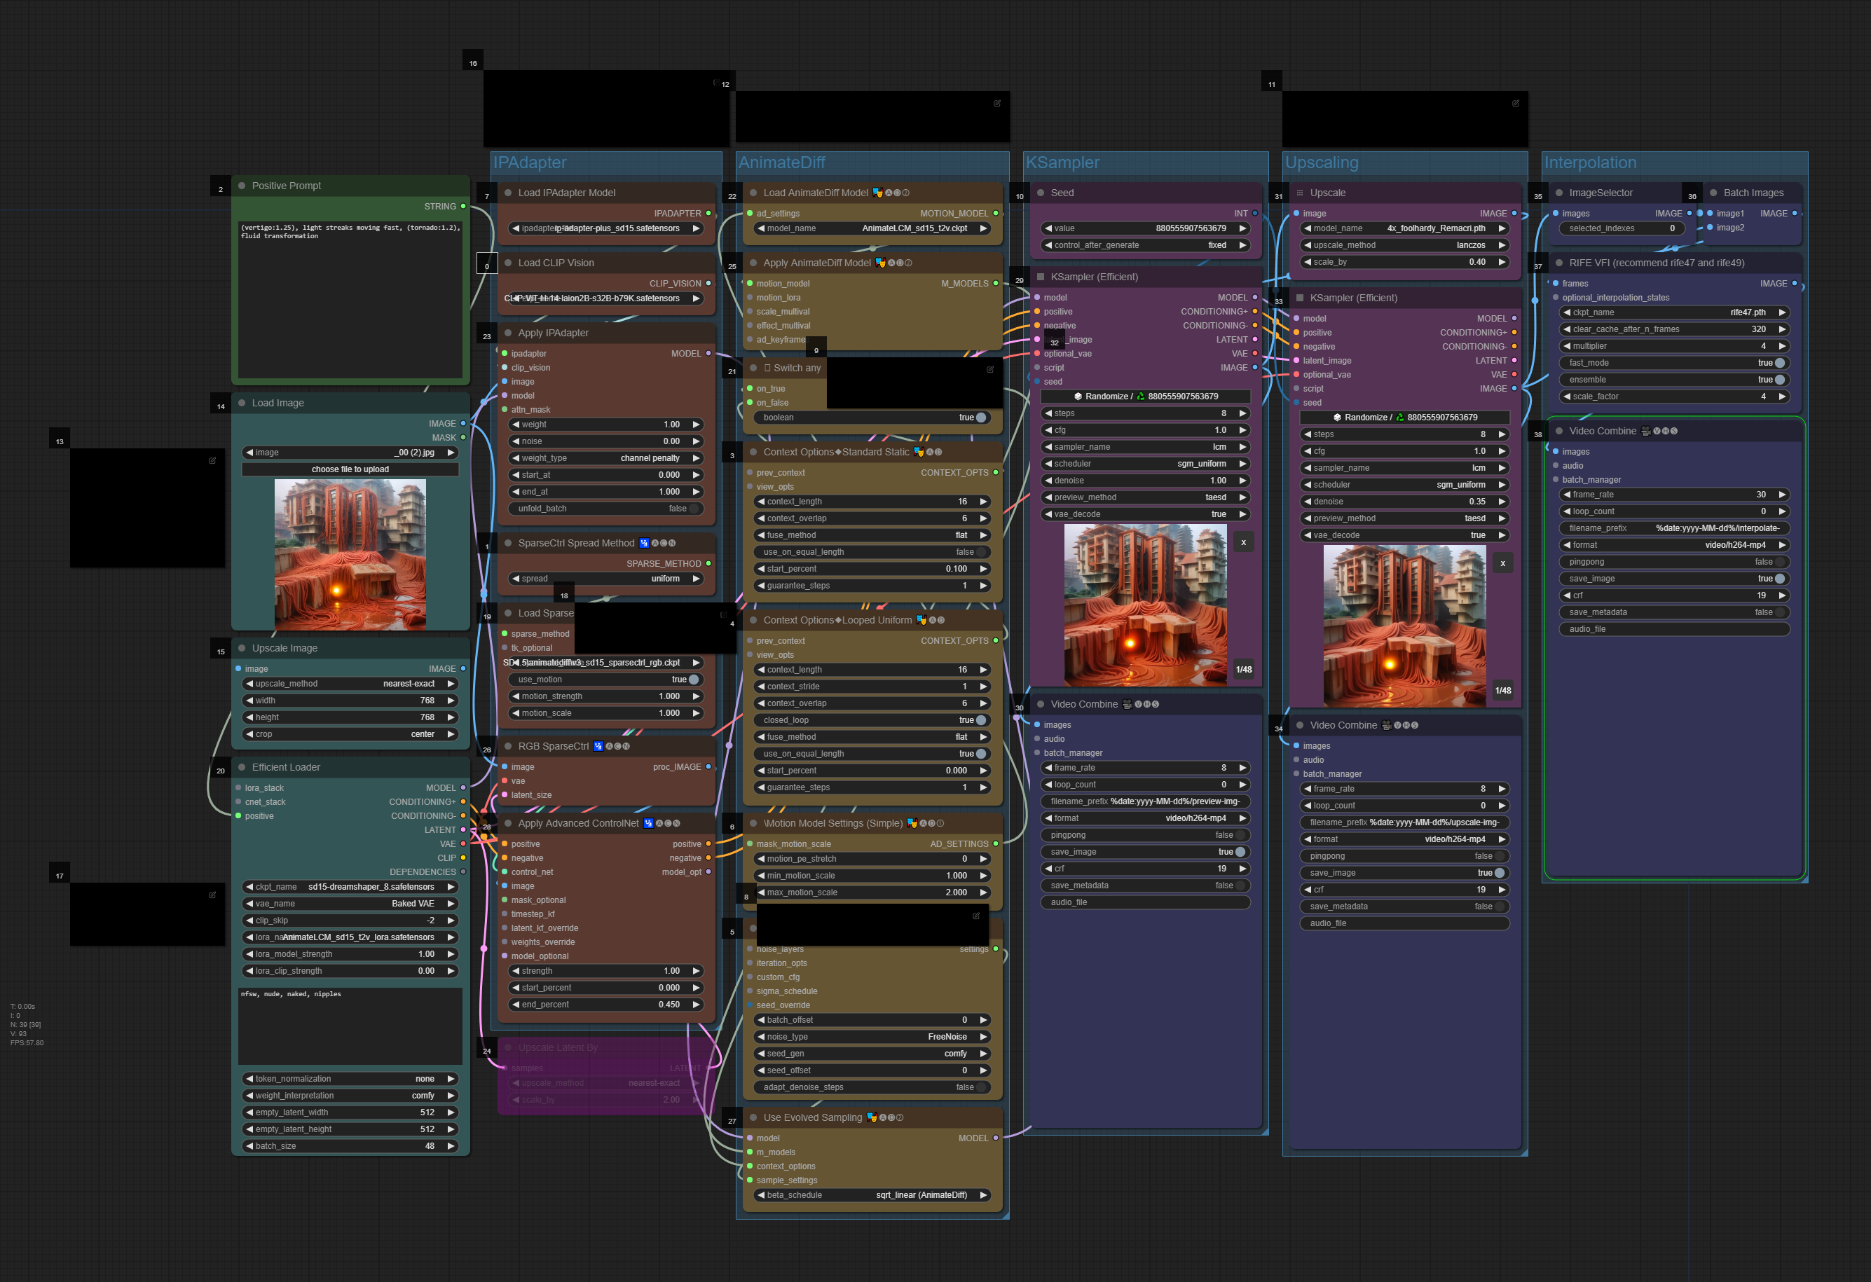This screenshot has width=1871, height=1282.
Task: Click the x button beside the first KSampler preview
Action: [x=1243, y=542]
